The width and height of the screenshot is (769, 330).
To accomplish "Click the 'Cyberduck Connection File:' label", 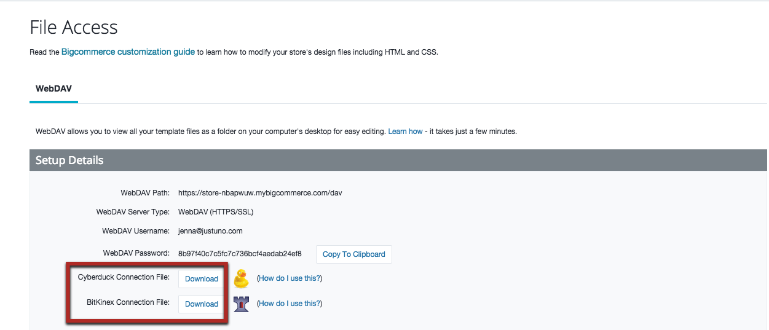I will (124, 278).
